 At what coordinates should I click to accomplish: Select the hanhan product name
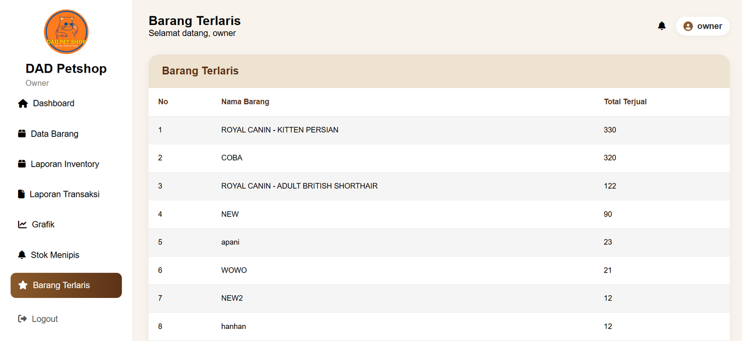pyautogui.click(x=234, y=326)
